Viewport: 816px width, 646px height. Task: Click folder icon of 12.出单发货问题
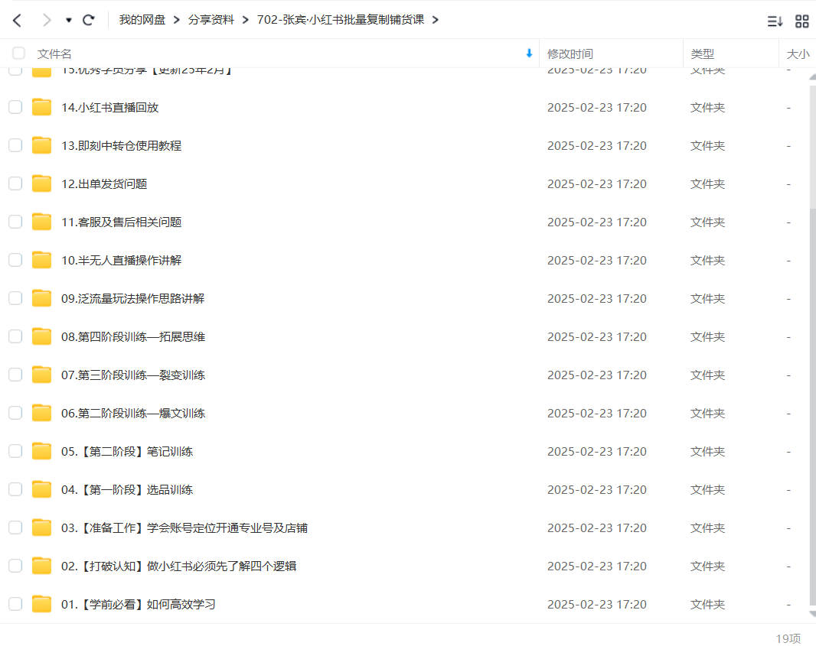(x=41, y=183)
